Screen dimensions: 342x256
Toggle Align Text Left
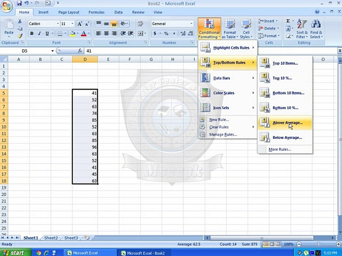tap(99, 33)
